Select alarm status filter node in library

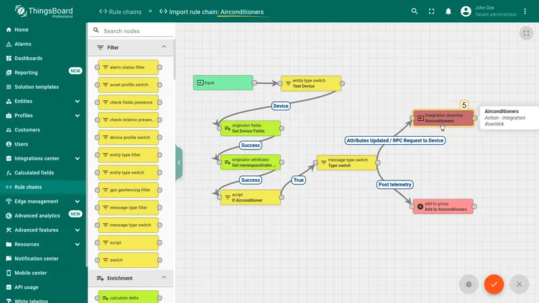pos(128,67)
